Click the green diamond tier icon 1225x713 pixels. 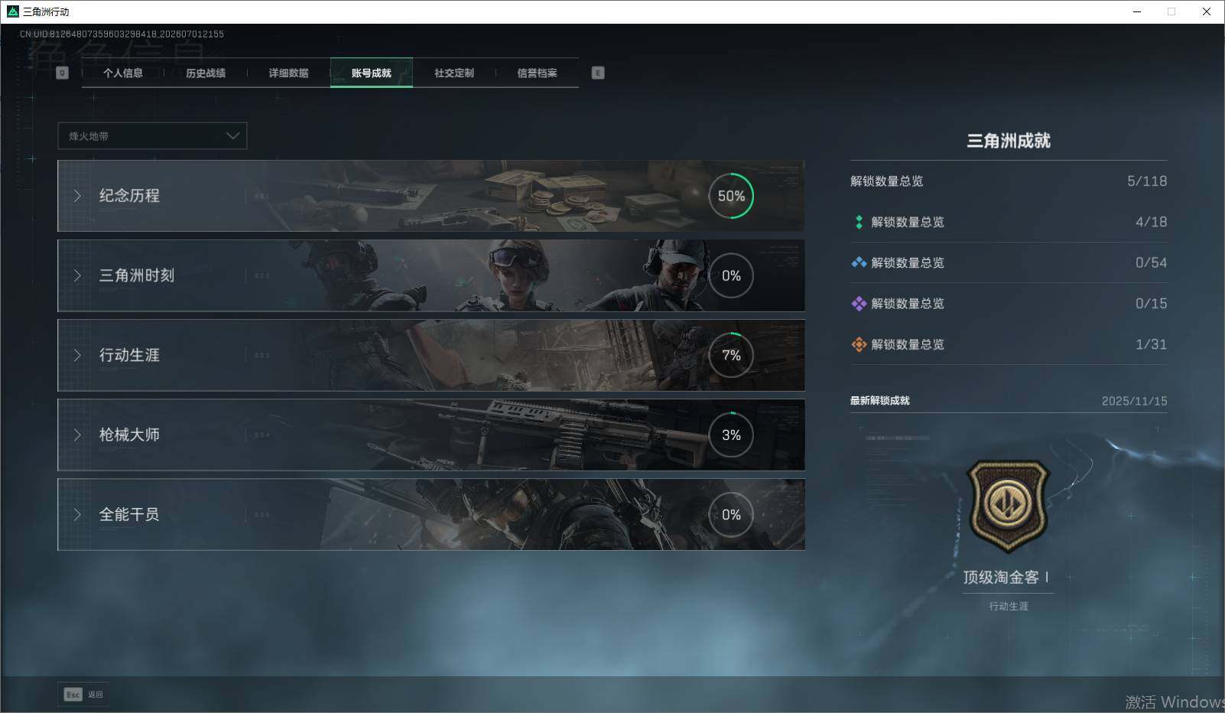pos(859,222)
